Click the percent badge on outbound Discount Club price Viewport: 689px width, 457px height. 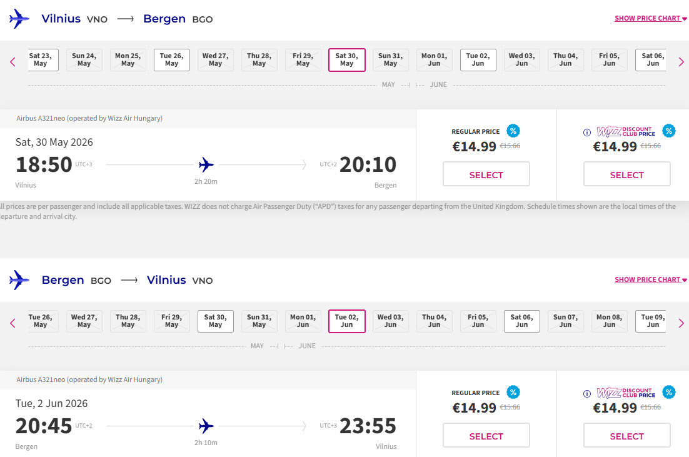[x=669, y=131]
